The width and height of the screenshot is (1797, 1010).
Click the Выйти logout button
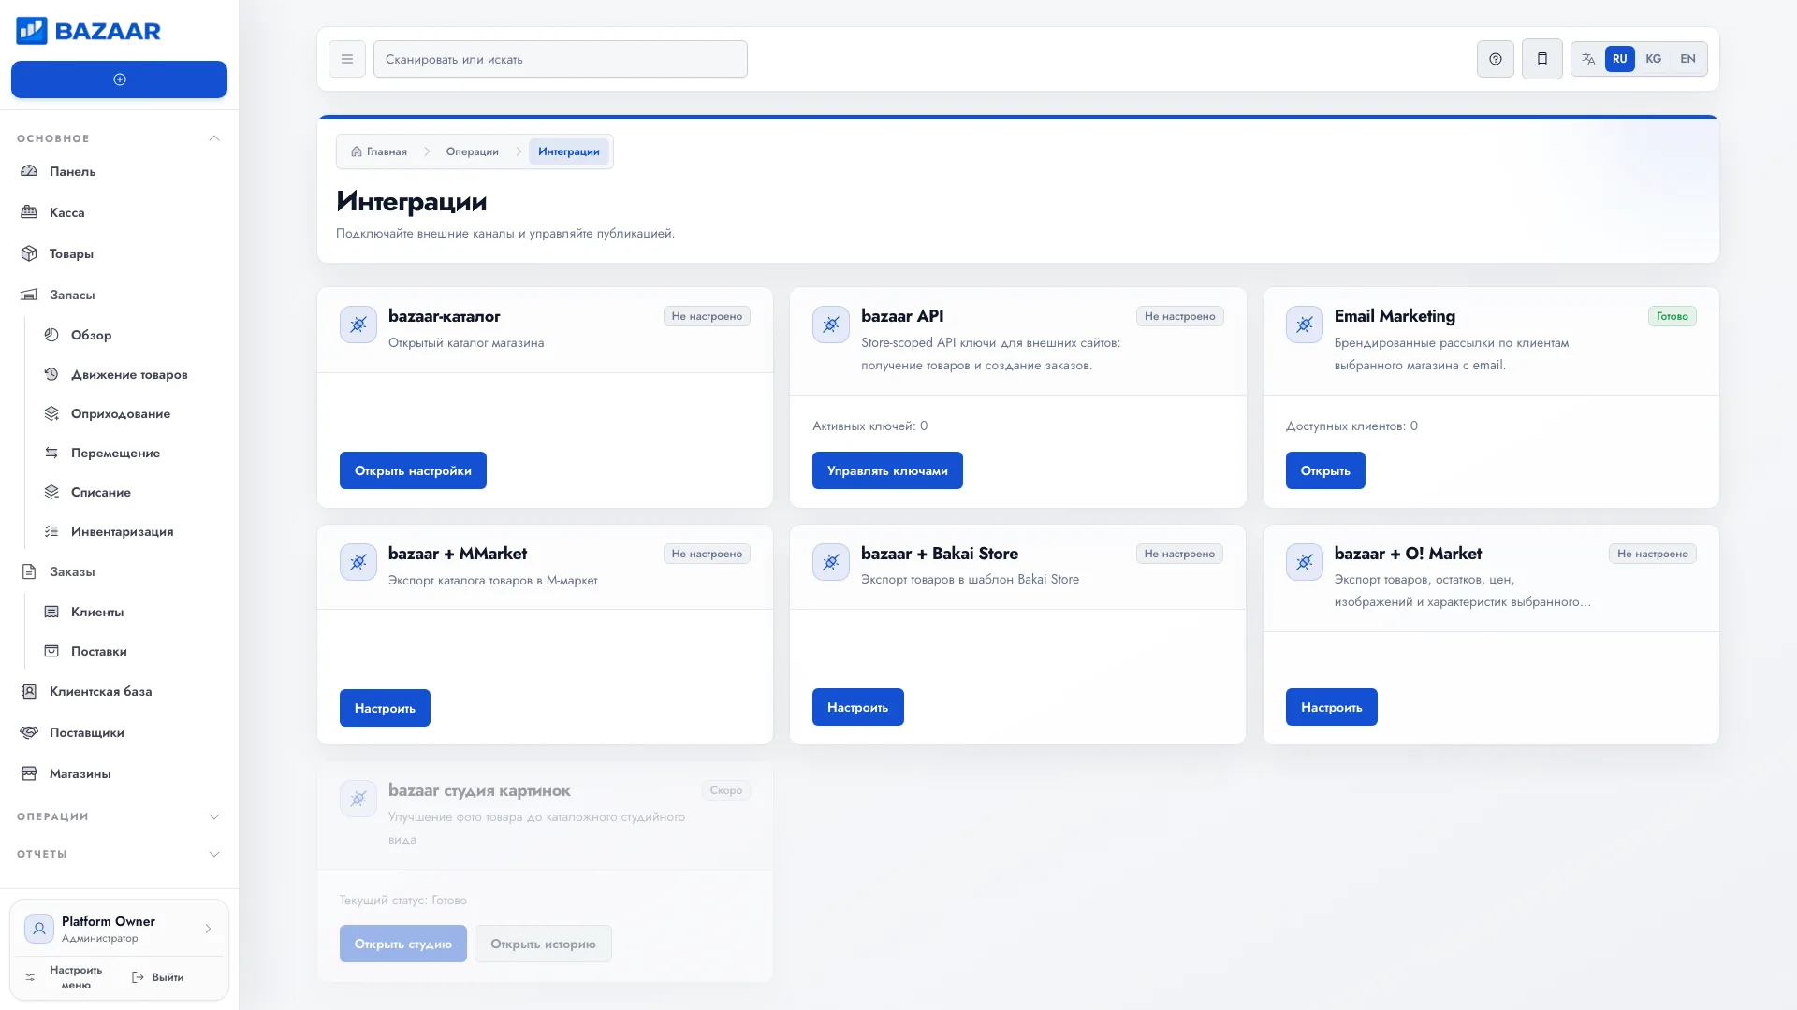click(x=158, y=977)
